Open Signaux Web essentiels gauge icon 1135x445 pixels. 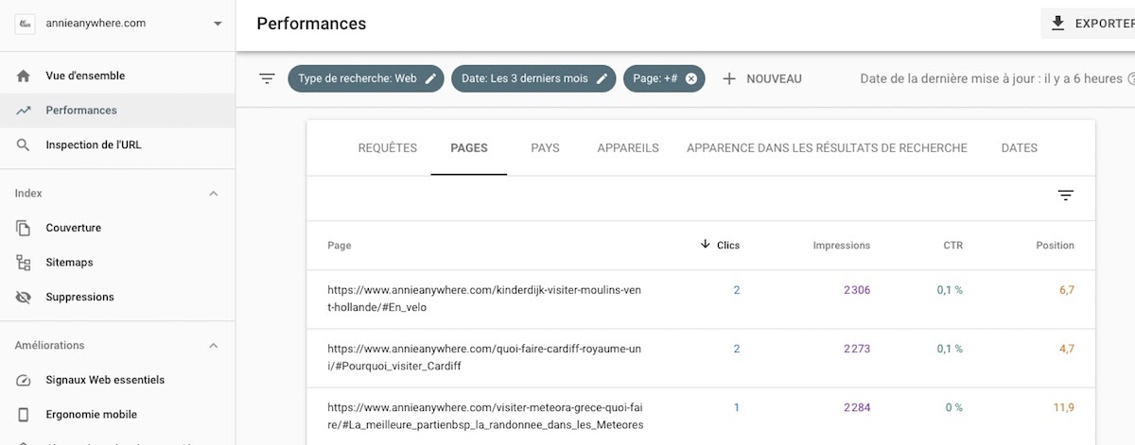(x=24, y=380)
